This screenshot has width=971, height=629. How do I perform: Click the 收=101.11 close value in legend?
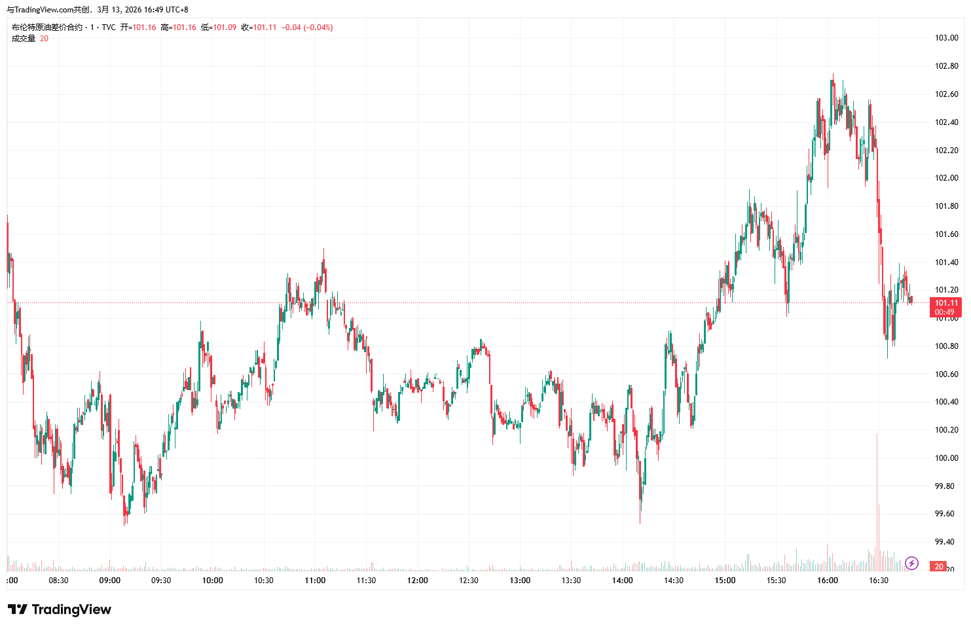click(259, 27)
